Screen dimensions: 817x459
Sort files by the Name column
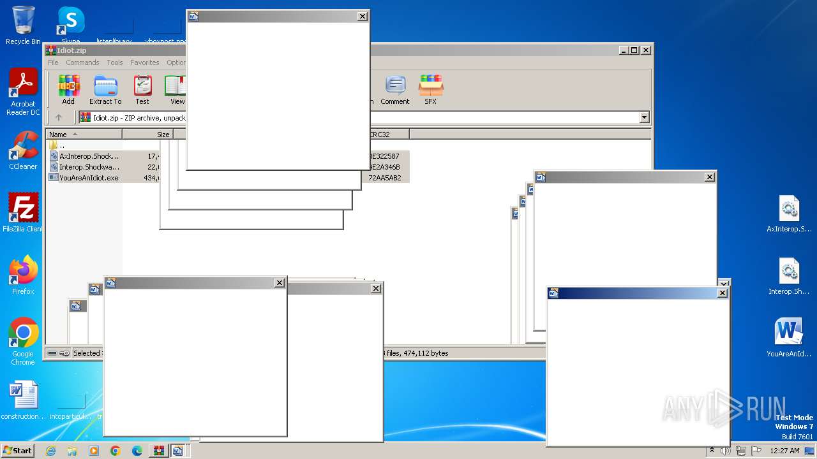click(84, 135)
